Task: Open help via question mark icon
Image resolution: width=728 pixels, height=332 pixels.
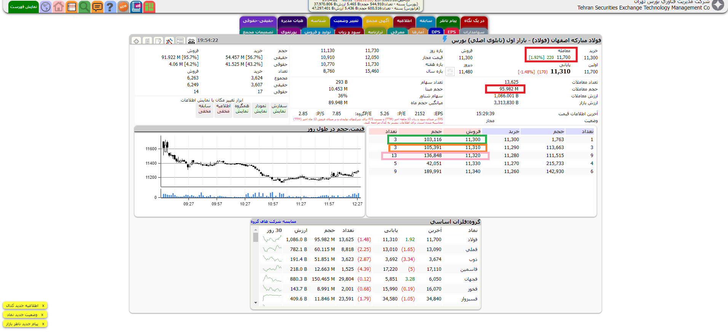Action: point(110,7)
